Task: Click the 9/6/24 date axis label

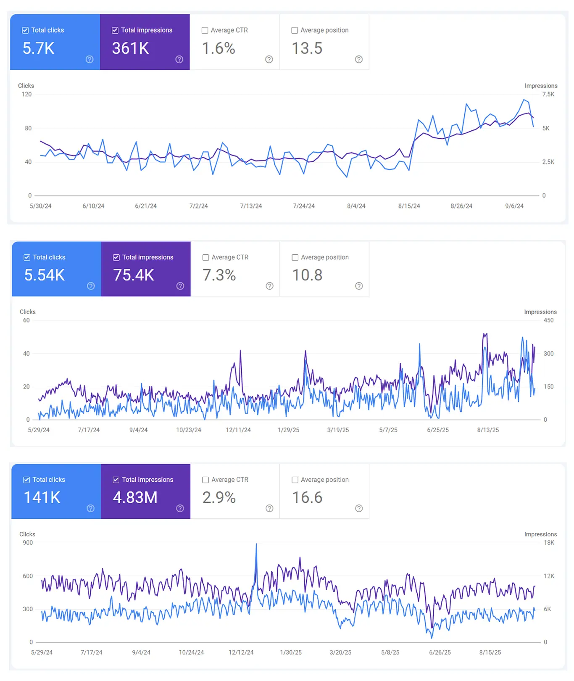Action: (x=514, y=206)
